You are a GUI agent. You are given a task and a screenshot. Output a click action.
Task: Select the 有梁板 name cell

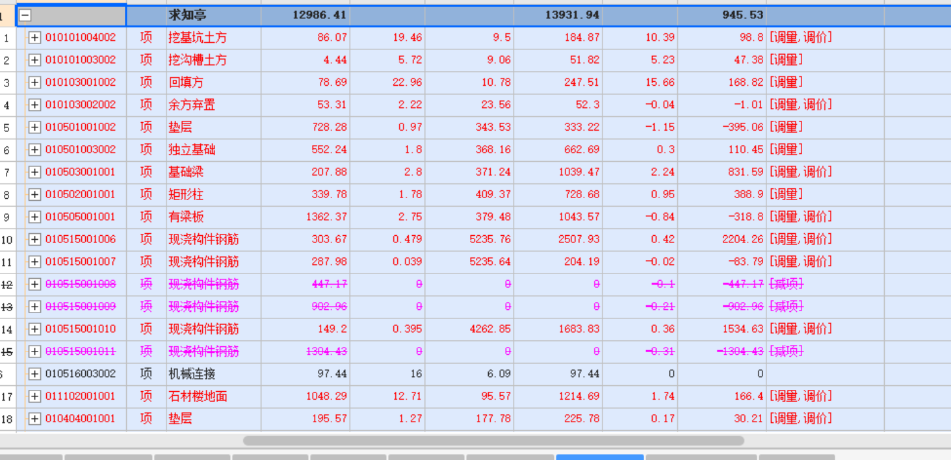coord(213,217)
